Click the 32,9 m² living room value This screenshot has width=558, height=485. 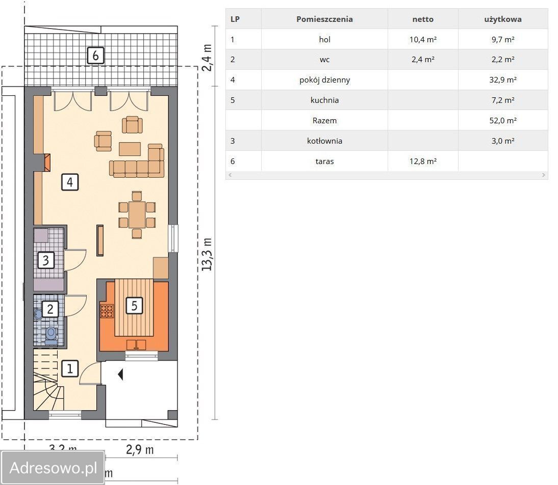point(503,80)
